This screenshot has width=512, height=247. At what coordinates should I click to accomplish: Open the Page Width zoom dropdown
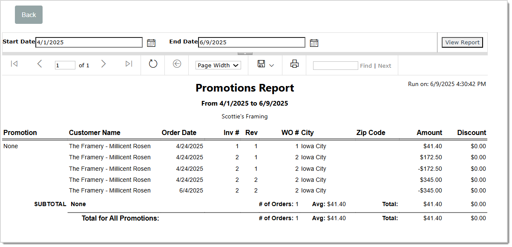pyautogui.click(x=218, y=65)
